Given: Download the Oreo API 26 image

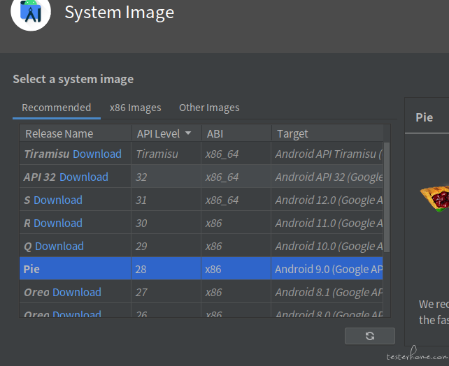Looking at the screenshot, I should click(77, 314).
